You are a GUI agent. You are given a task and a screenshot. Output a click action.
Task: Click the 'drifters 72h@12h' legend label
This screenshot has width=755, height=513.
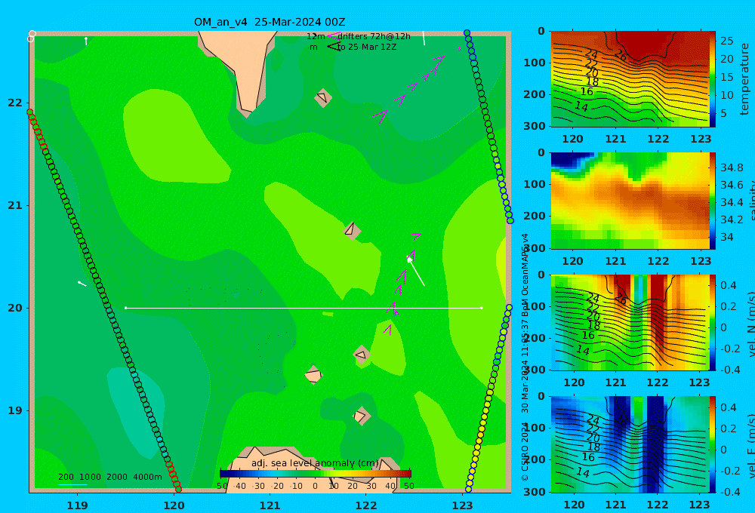point(374,36)
